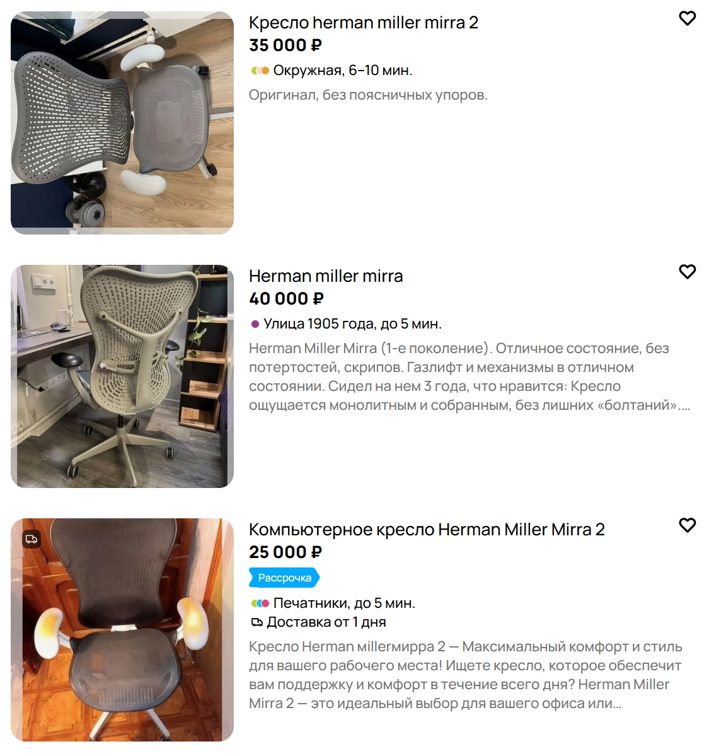This screenshot has width=714, height=756.
Task: Click the metro line dots beside Печатники
Action: [260, 603]
